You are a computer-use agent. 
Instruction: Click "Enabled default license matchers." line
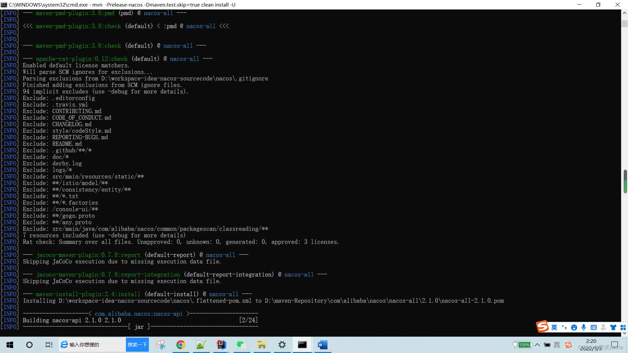coord(76,65)
